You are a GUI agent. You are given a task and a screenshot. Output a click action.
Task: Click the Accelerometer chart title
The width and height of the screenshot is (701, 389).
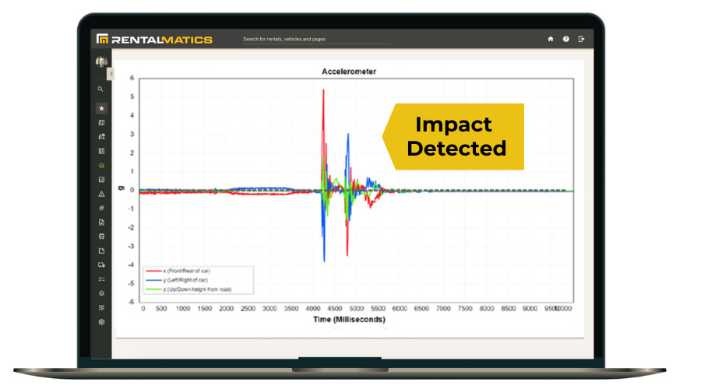(x=349, y=72)
